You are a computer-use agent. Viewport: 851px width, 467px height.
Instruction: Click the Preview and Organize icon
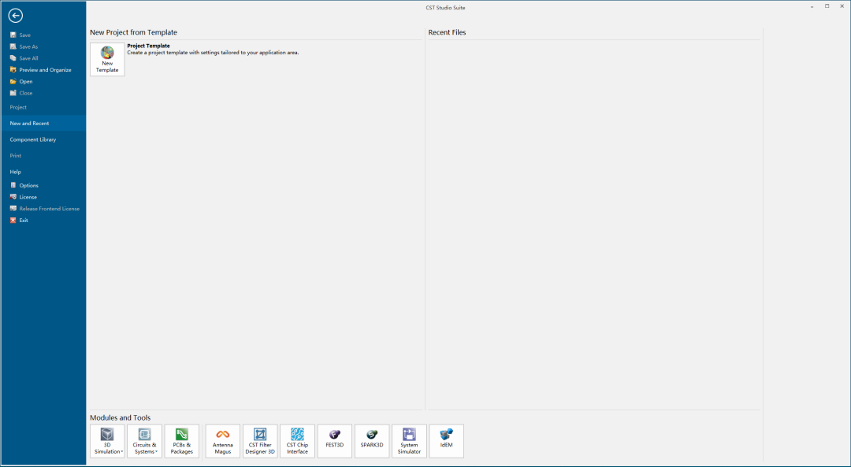tap(13, 69)
